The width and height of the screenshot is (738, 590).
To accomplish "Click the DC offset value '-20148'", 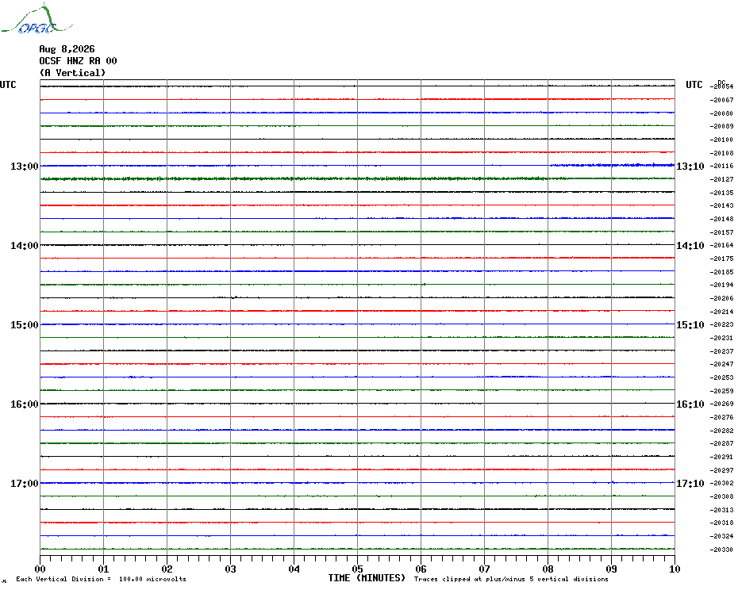I will [x=721, y=219].
